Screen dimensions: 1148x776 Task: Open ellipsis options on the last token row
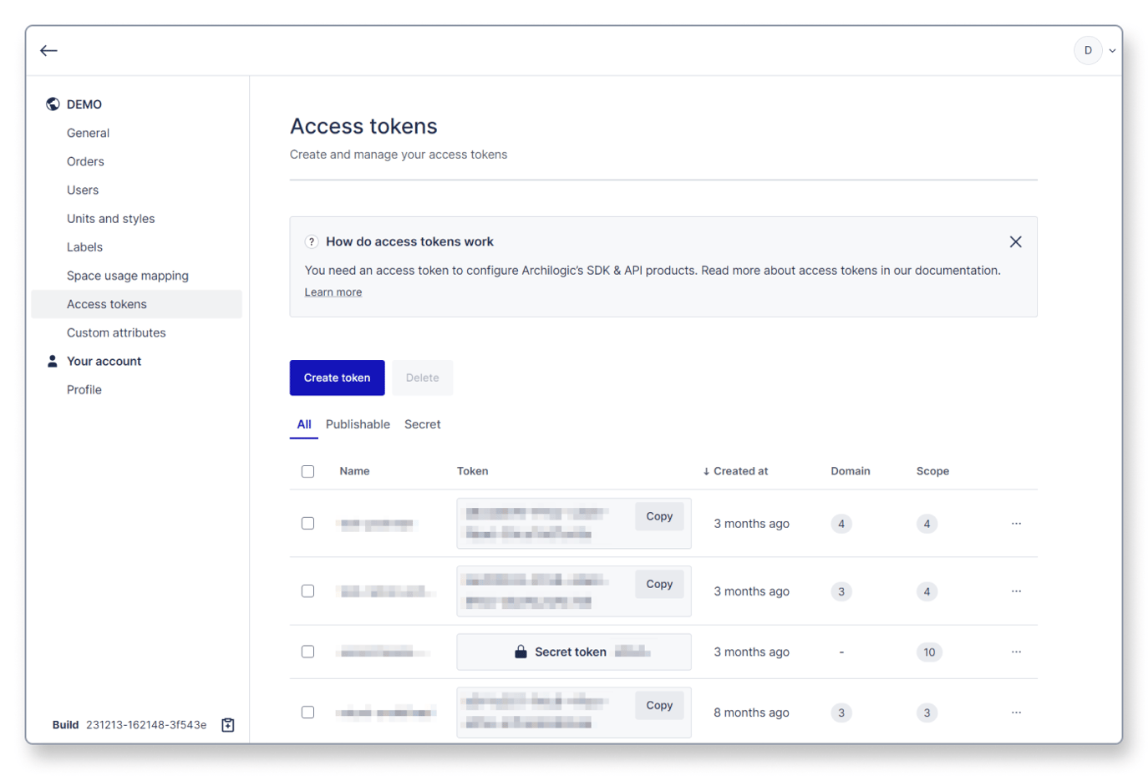pos(1017,713)
